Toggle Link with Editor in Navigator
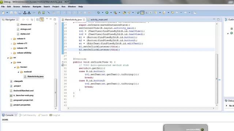This screenshot has height=131, width=234. pos(42,19)
